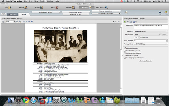Click the Share icon
The width and height of the screenshot is (169, 106).
click(166, 12)
